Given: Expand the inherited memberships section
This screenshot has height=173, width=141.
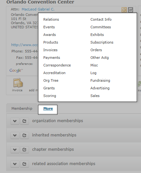Looking at the screenshot, I should 15,135.
